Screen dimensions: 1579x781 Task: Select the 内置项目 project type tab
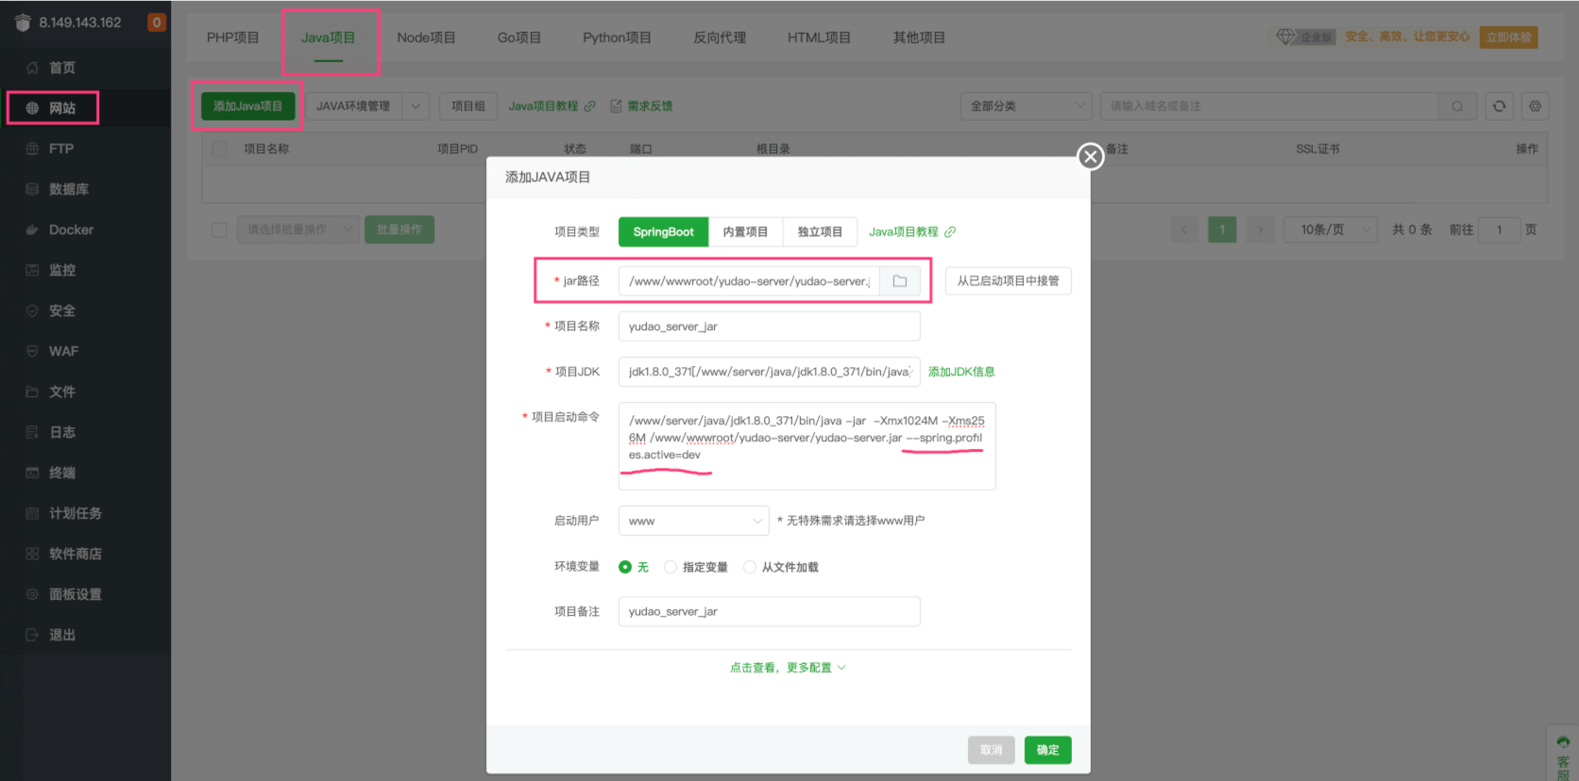coord(745,232)
